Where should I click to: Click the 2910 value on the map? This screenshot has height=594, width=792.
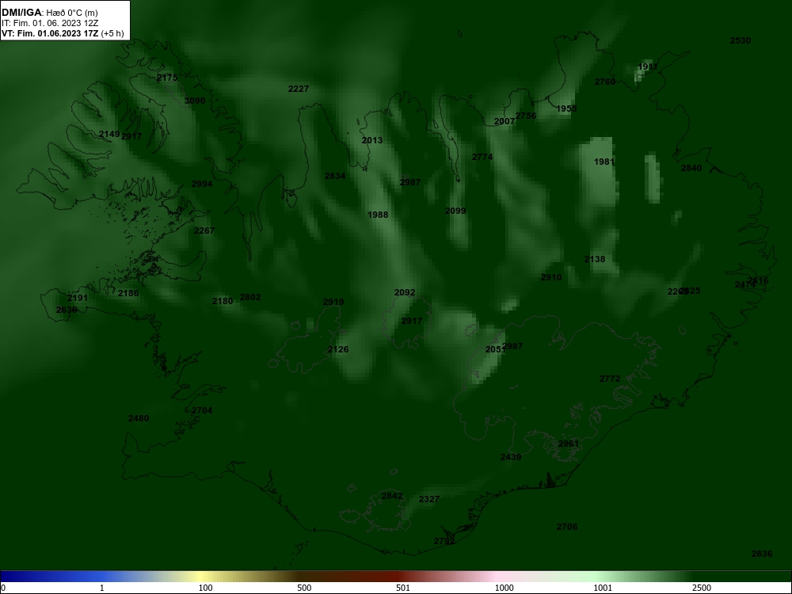coord(551,277)
